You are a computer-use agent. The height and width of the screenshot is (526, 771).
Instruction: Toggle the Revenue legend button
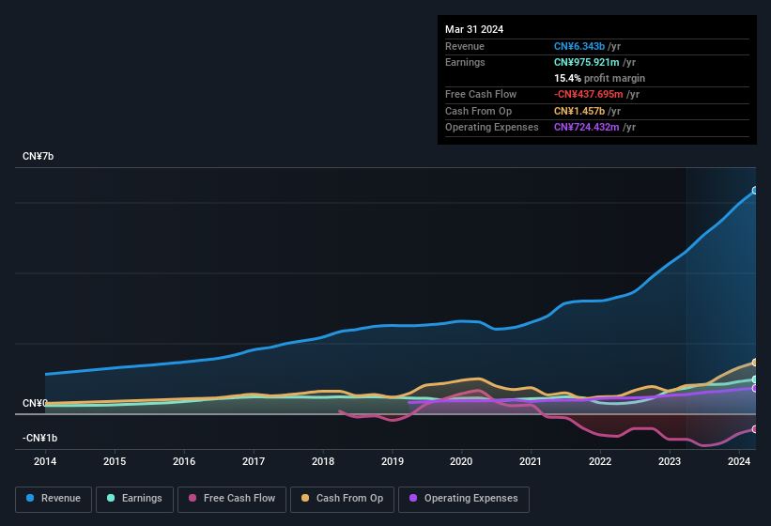tap(54, 499)
